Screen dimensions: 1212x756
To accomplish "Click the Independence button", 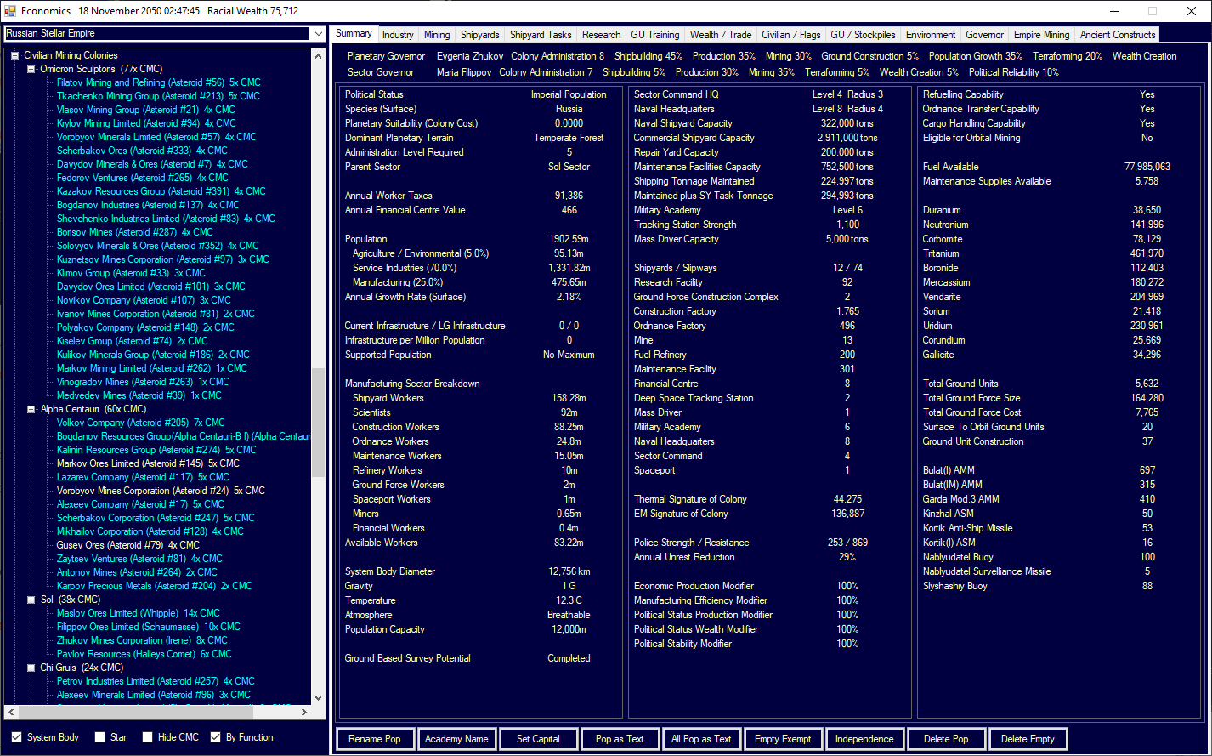I will click(864, 739).
